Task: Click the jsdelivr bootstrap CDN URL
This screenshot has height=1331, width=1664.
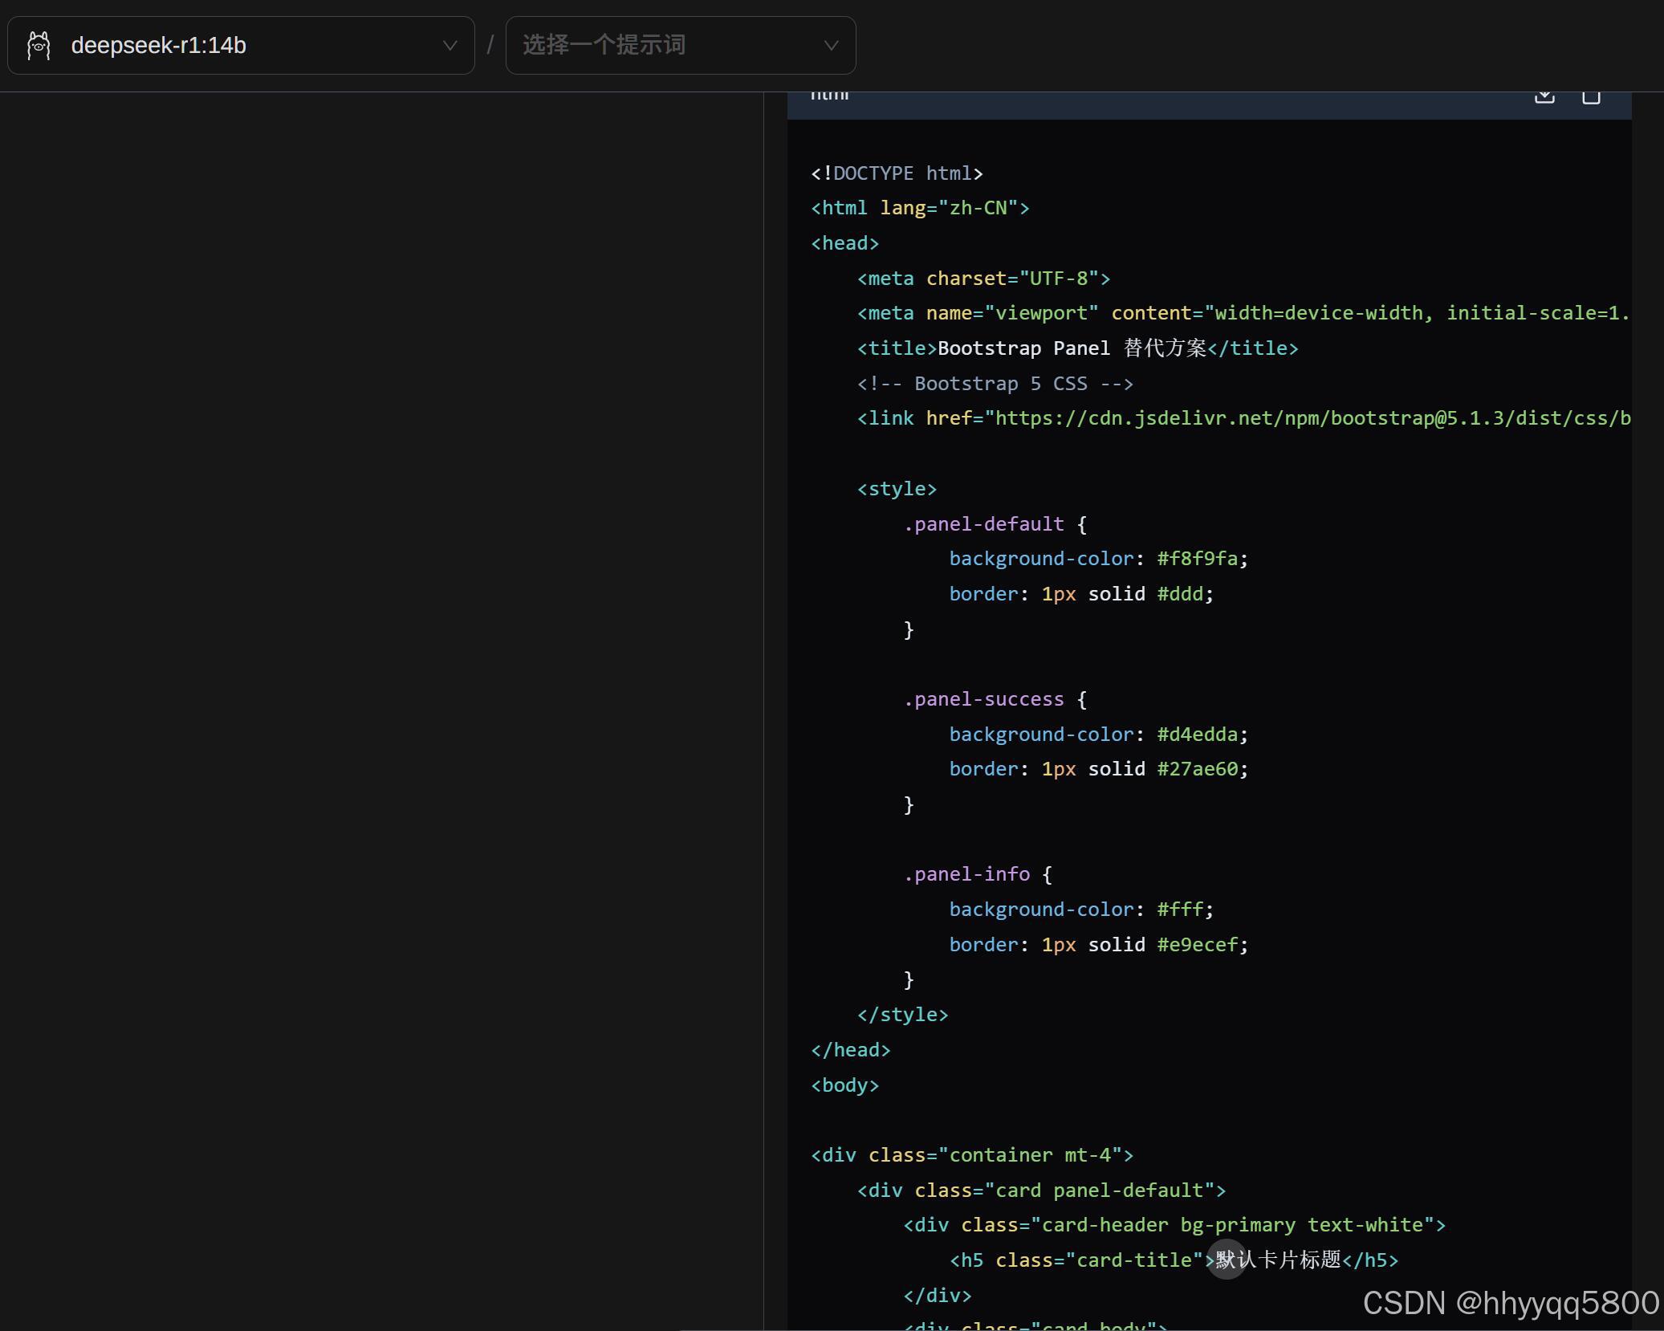Action: 1312,418
